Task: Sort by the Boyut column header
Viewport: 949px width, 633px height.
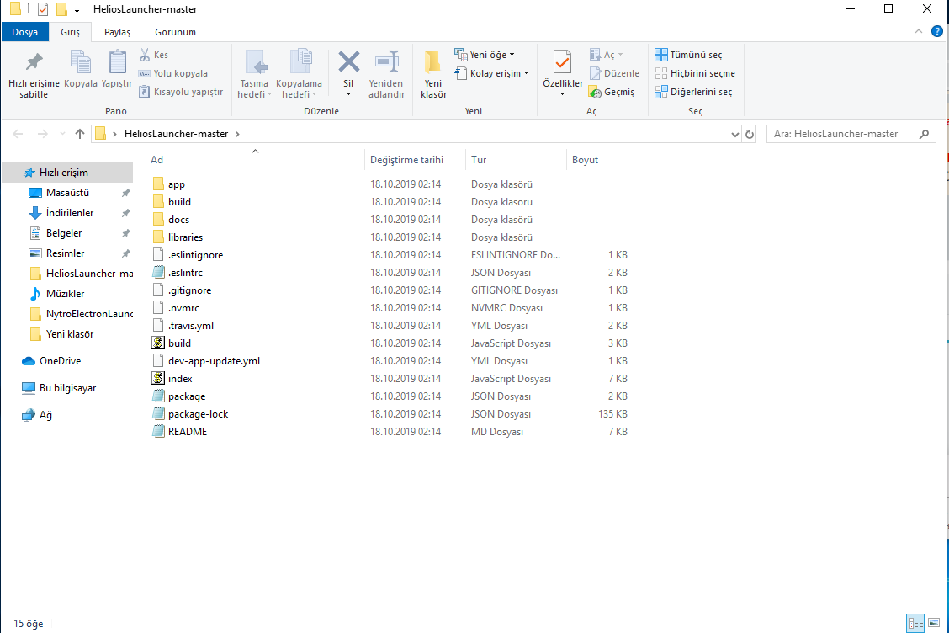Action: (585, 160)
